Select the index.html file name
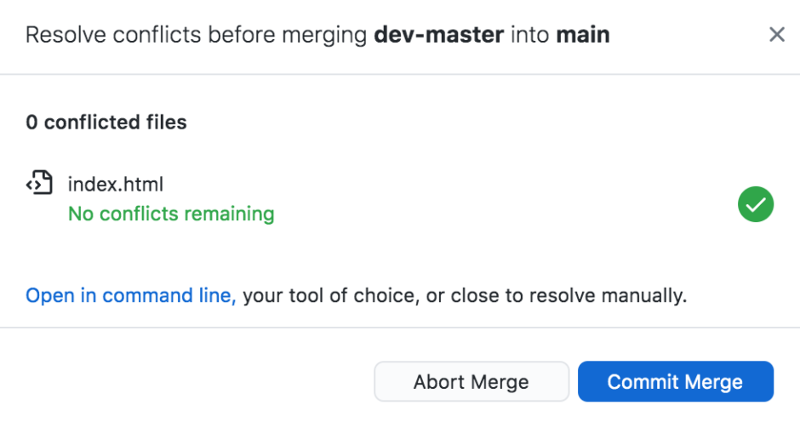Viewport: 800px width, 428px height. pyautogui.click(x=115, y=184)
